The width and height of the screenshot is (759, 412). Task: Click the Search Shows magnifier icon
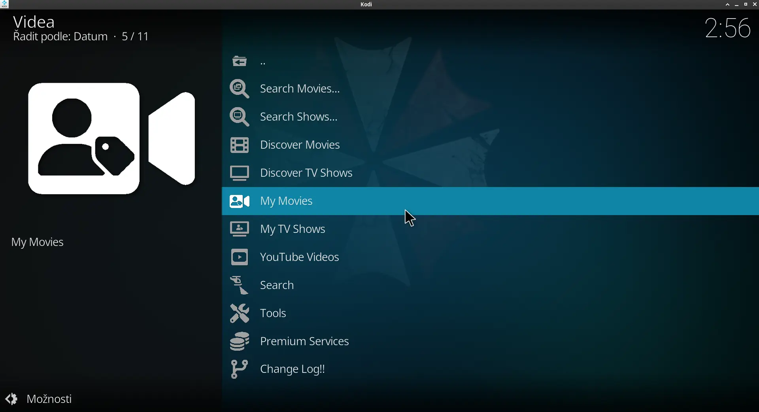click(240, 117)
